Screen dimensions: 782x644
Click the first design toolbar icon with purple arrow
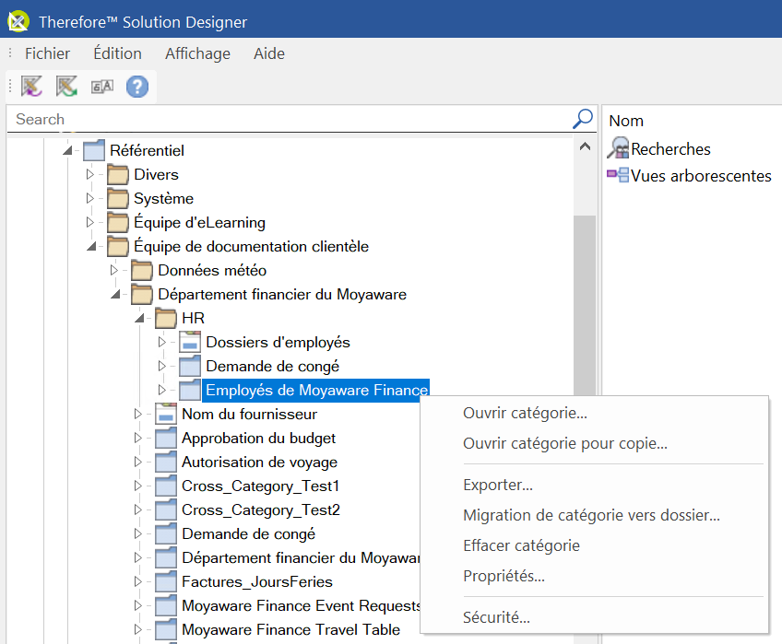point(32,87)
